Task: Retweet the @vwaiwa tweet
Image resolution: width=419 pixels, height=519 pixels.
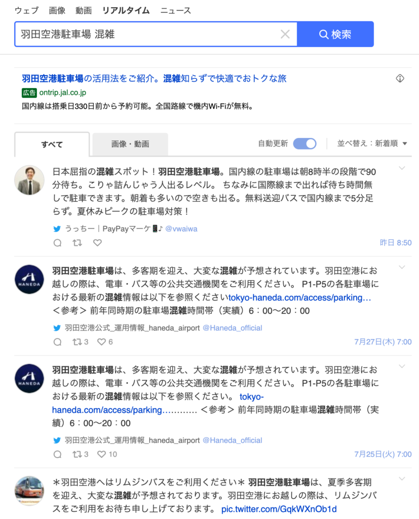Action: coord(78,243)
